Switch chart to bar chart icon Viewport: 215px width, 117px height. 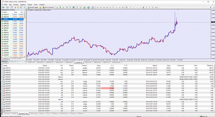[x=57, y=7]
